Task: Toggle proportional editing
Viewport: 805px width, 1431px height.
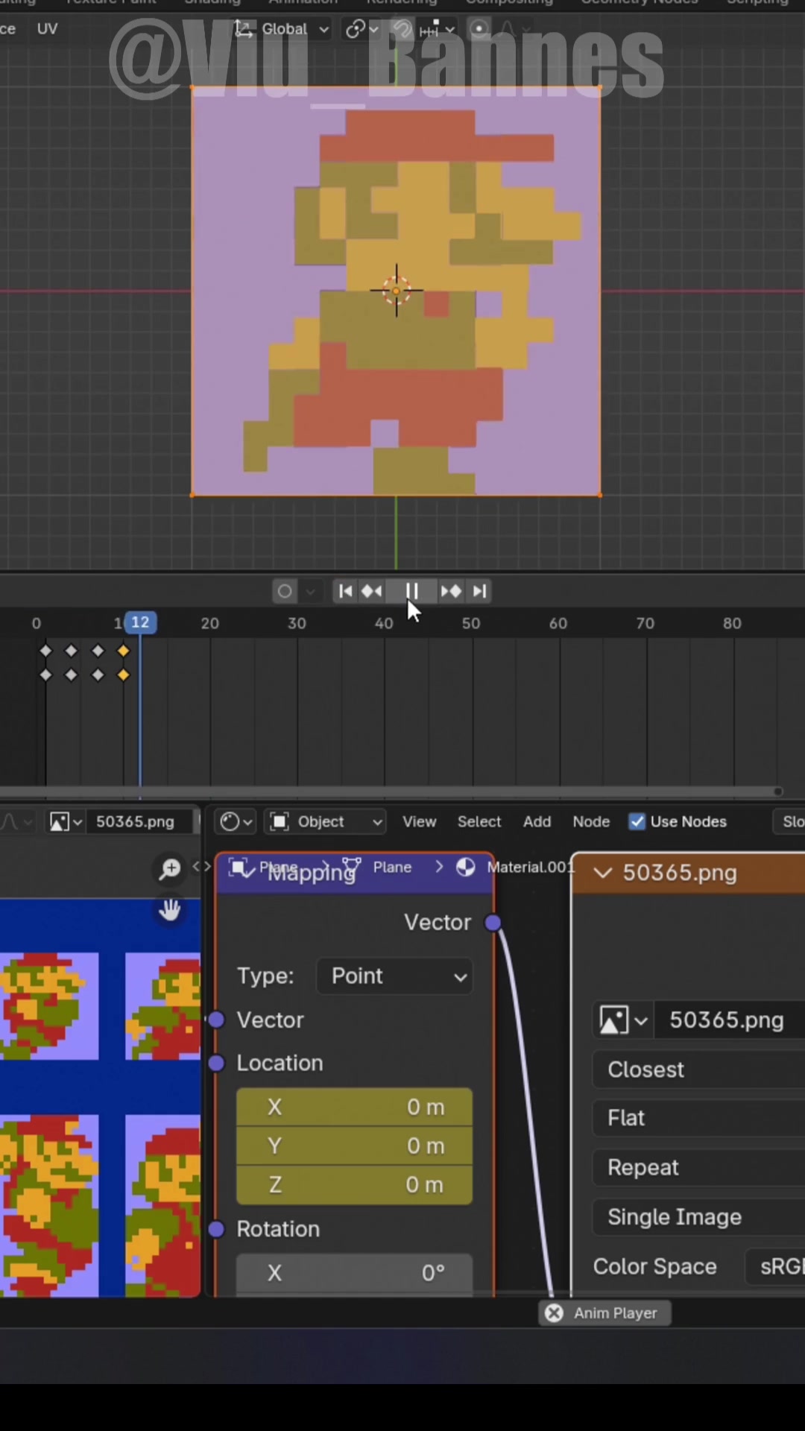Action: click(x=479, y=29)
